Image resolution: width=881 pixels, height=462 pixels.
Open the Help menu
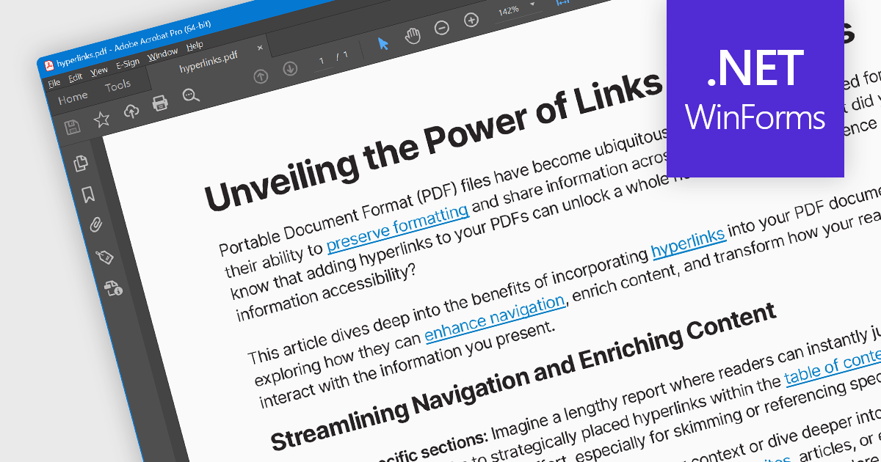[x=195, y=46]
